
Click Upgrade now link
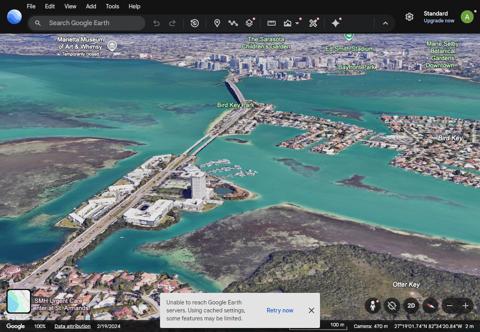pos(439,21)
